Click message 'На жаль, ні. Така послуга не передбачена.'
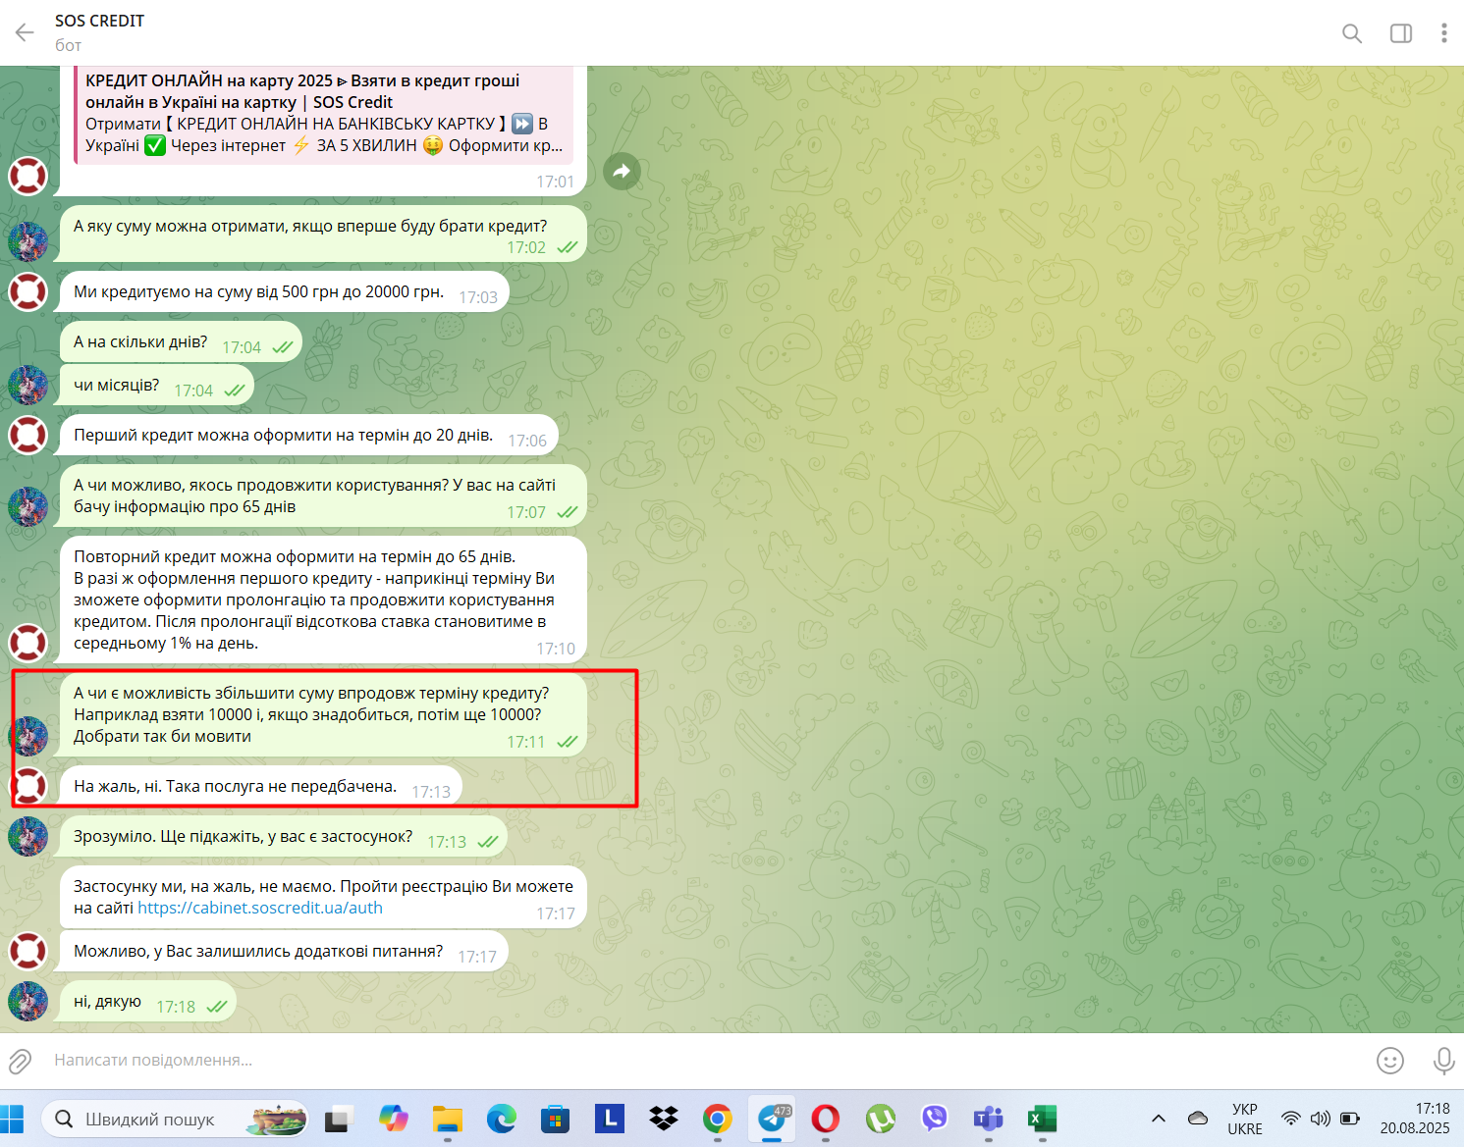The height and width of the screenshot is (1147, 1464). [x=261, y=787]
